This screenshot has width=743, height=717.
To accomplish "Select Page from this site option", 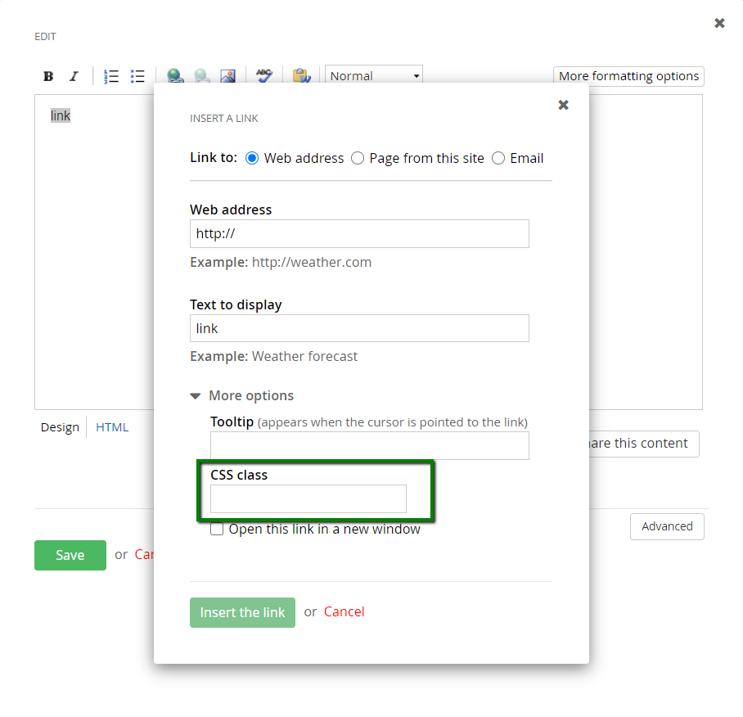I will coord(358,158).
